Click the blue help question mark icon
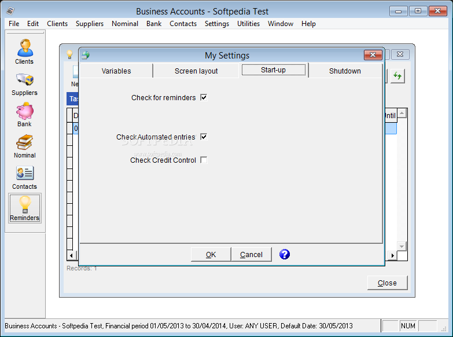The width and height of the screenshot is (453, 337). coord(284,254)
